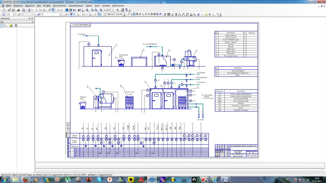Print the drawing using printer icon
The image size is (326, 183).
[x=18, y=10]
